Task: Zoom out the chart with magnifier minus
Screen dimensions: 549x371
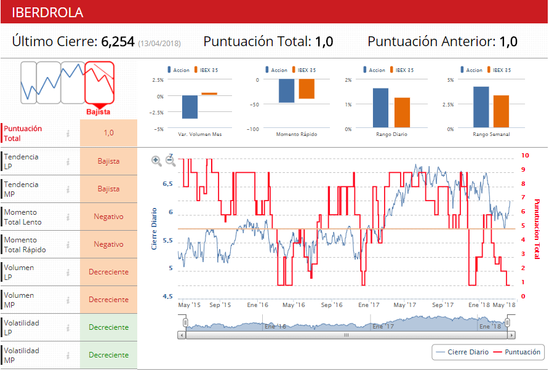Action: [170, 161]
